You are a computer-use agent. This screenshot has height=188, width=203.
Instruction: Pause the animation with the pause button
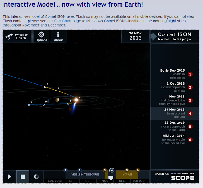coord(23,177)
